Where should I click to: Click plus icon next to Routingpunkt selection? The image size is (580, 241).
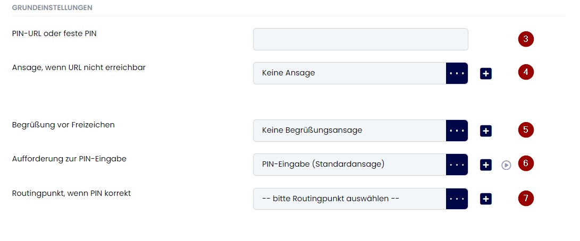(486, 199)
